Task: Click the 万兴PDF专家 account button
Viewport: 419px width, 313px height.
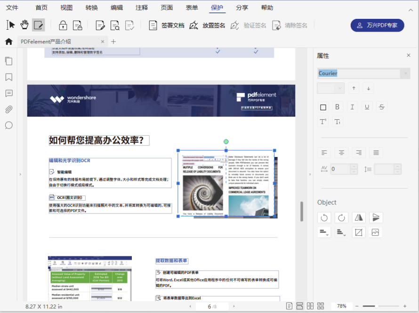Action: click(376, 25)
